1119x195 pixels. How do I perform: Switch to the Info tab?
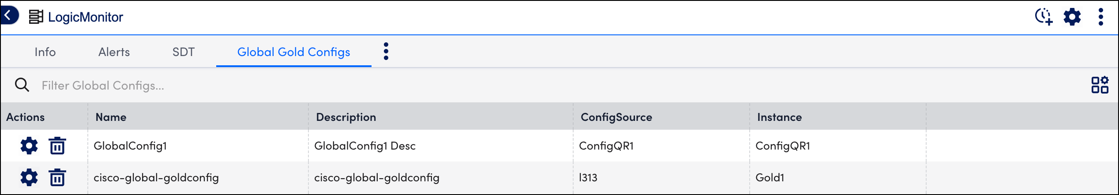(x=45, y=52)
